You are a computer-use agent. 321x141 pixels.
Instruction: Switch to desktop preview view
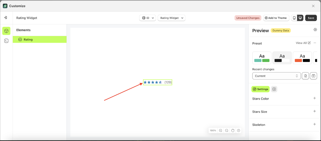coord(300,18)
